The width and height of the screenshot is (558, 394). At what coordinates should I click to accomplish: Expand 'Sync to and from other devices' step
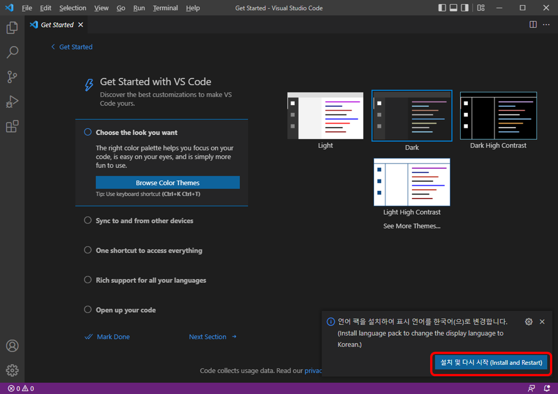pos(144,221)
